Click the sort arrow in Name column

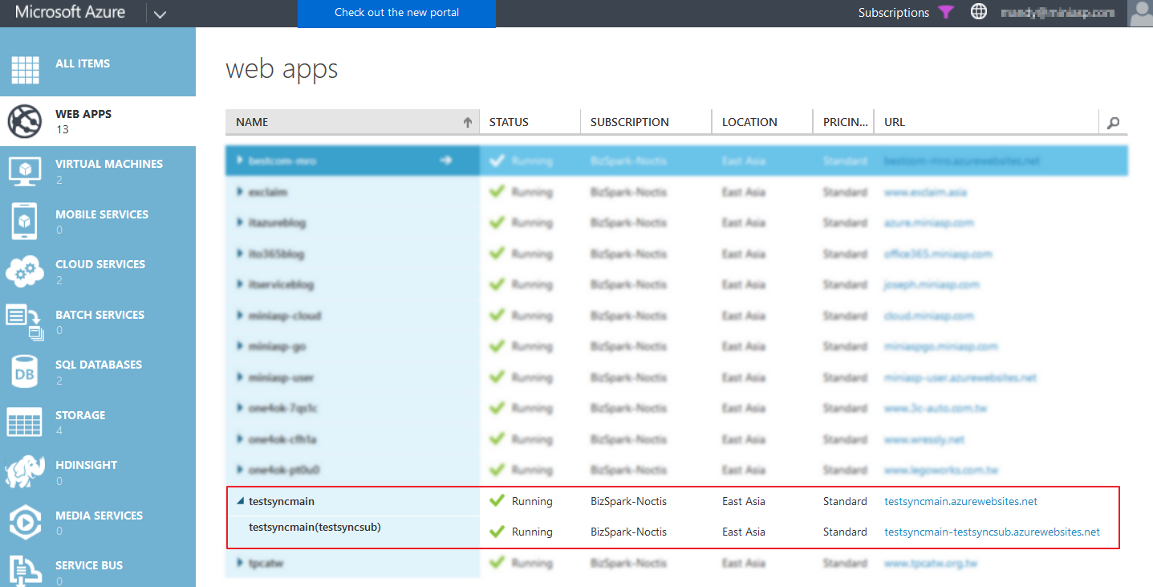468,123
